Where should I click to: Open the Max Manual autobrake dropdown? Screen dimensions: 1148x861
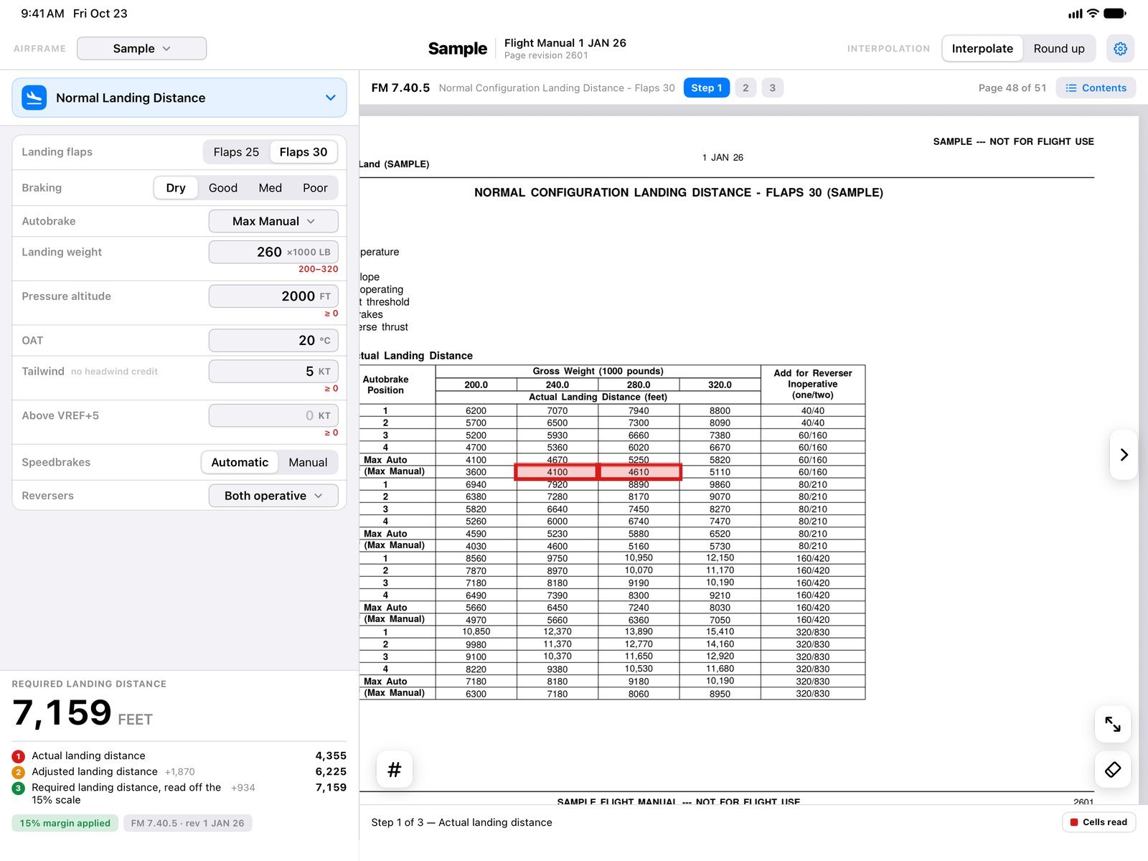tap(273, 221)
